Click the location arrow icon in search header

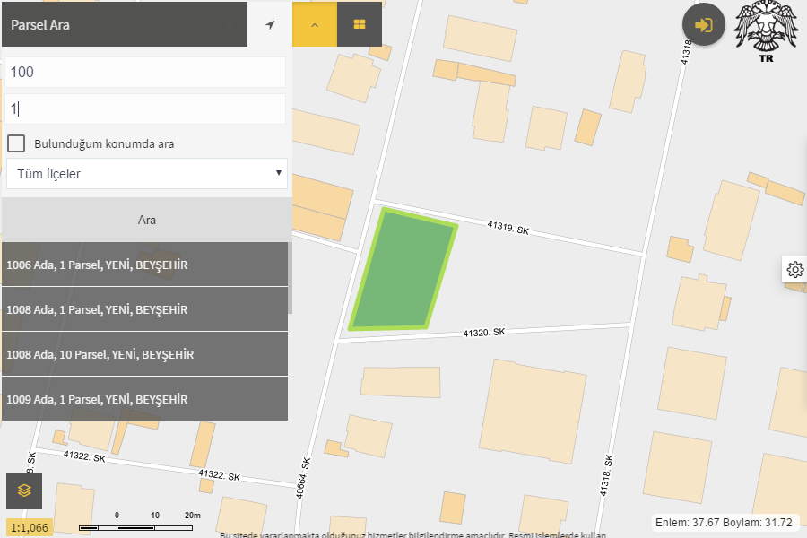click(x=270, y=25)
